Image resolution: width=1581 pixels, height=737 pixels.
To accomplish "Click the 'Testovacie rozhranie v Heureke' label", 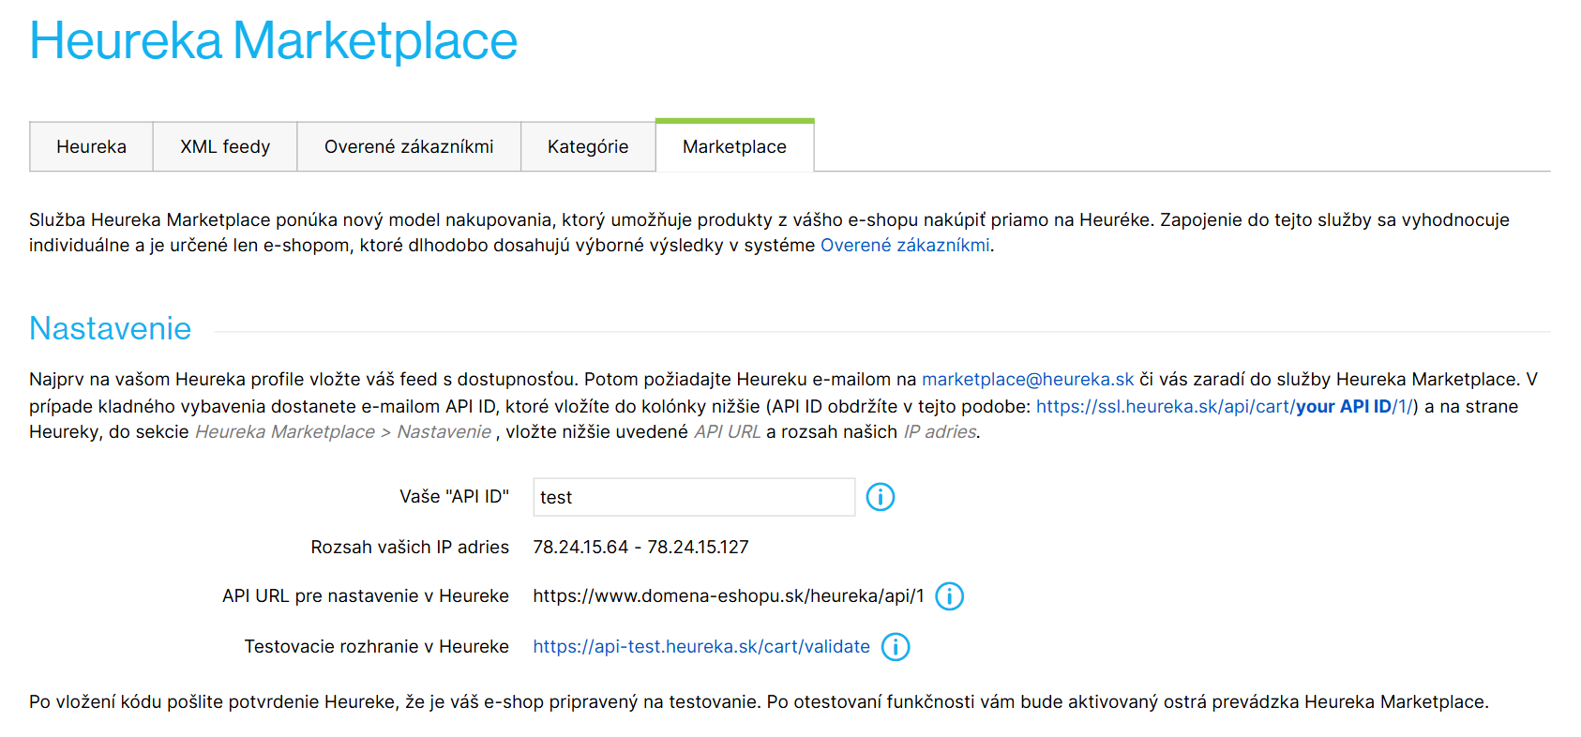I will [x=377, y=647].
